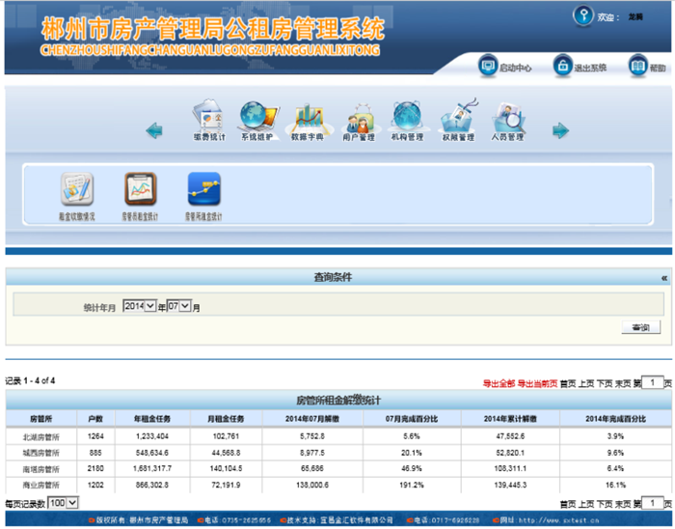Viewport: 675px width, 529px height.
Task: Open 权限管理 tag icon
Action: [x=458, y=118]
